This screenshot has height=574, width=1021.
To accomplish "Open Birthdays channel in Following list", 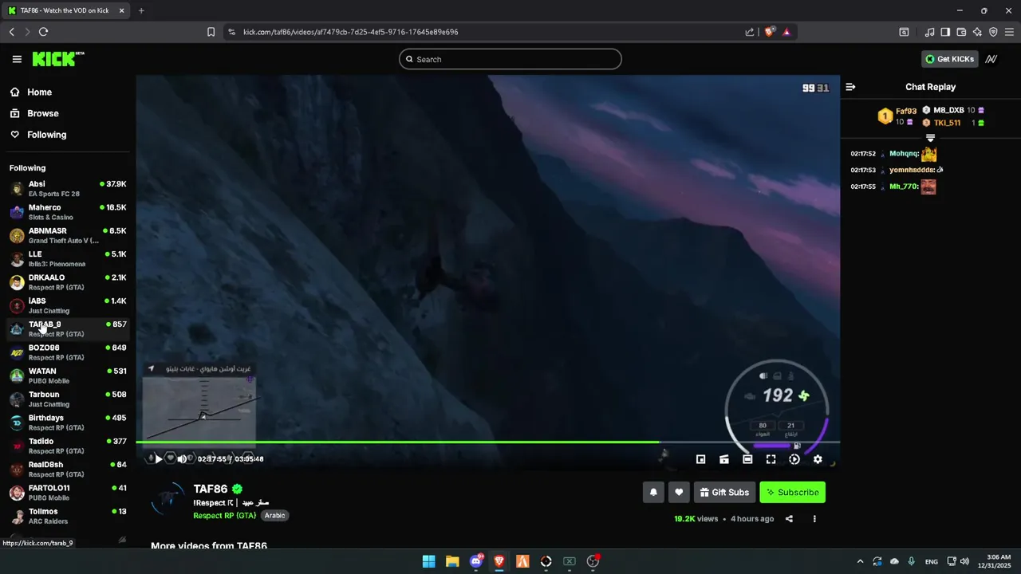I will click(68, 423).
